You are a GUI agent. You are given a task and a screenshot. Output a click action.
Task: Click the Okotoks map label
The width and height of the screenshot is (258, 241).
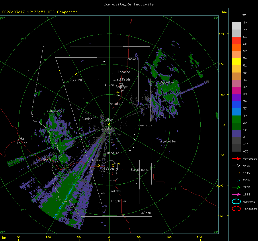pos(115,191)
